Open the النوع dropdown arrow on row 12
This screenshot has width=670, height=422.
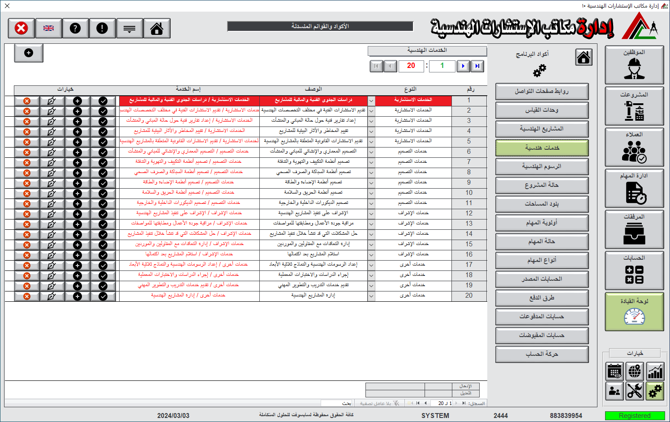point(371,214)
